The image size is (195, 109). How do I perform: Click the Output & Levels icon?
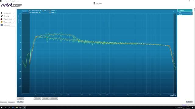[x=2, y=19]
